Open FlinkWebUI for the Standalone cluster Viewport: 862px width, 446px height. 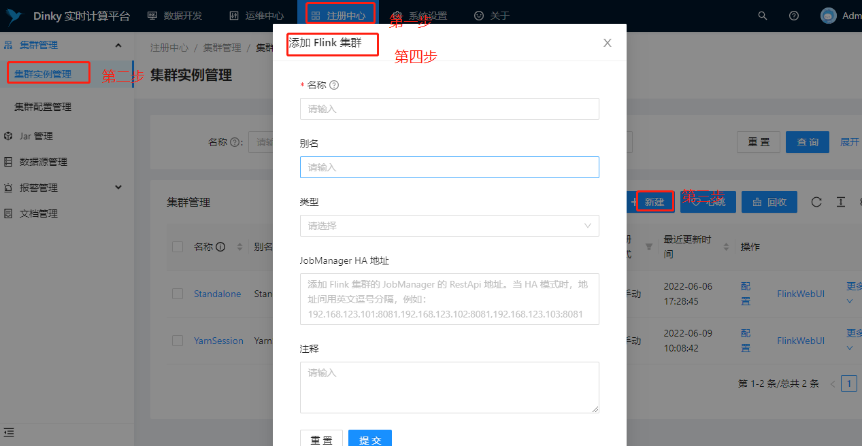tap(801, 294)
